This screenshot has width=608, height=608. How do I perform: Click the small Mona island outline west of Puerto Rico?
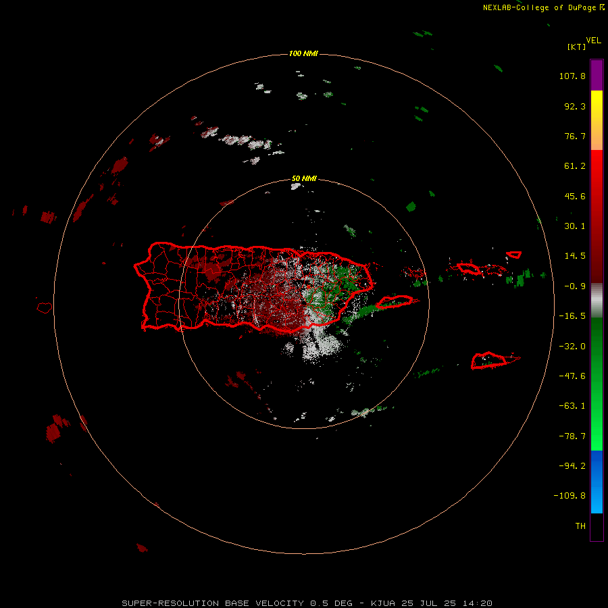point(45,307)
